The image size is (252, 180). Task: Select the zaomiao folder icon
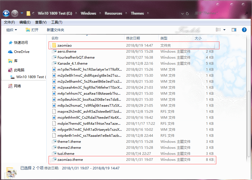54,46
